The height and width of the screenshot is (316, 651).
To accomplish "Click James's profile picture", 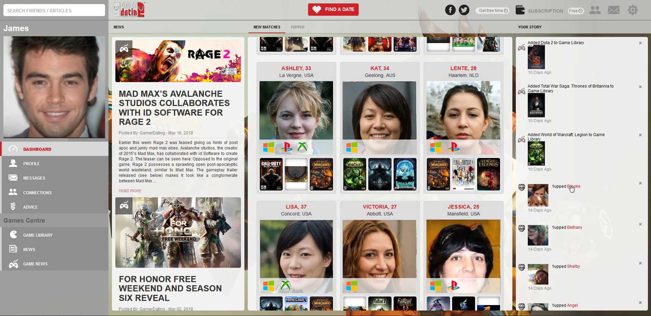I will 54,87.
